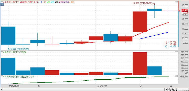Toggle the 10-day moving average legend
Screen dimensions: 189x91
pos(40,2)
